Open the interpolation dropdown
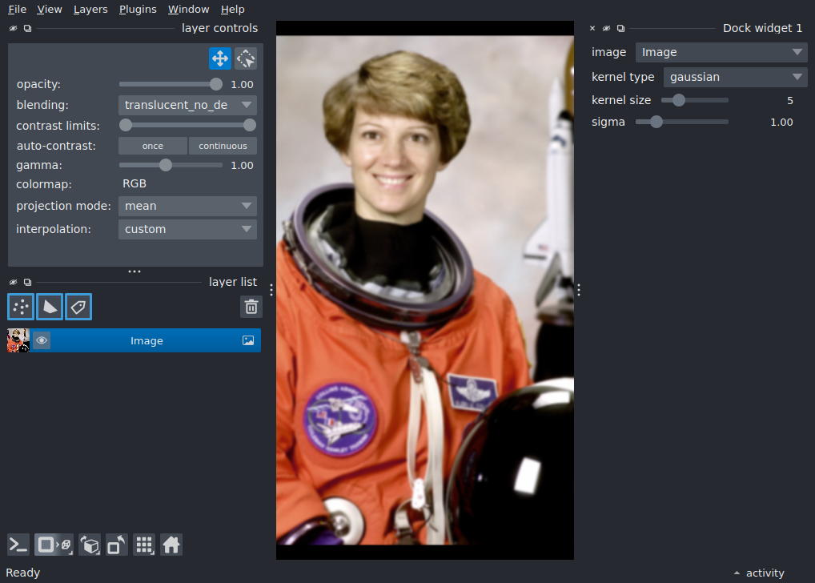This screenshot has height=583, width=815. [x=187, y=229]
